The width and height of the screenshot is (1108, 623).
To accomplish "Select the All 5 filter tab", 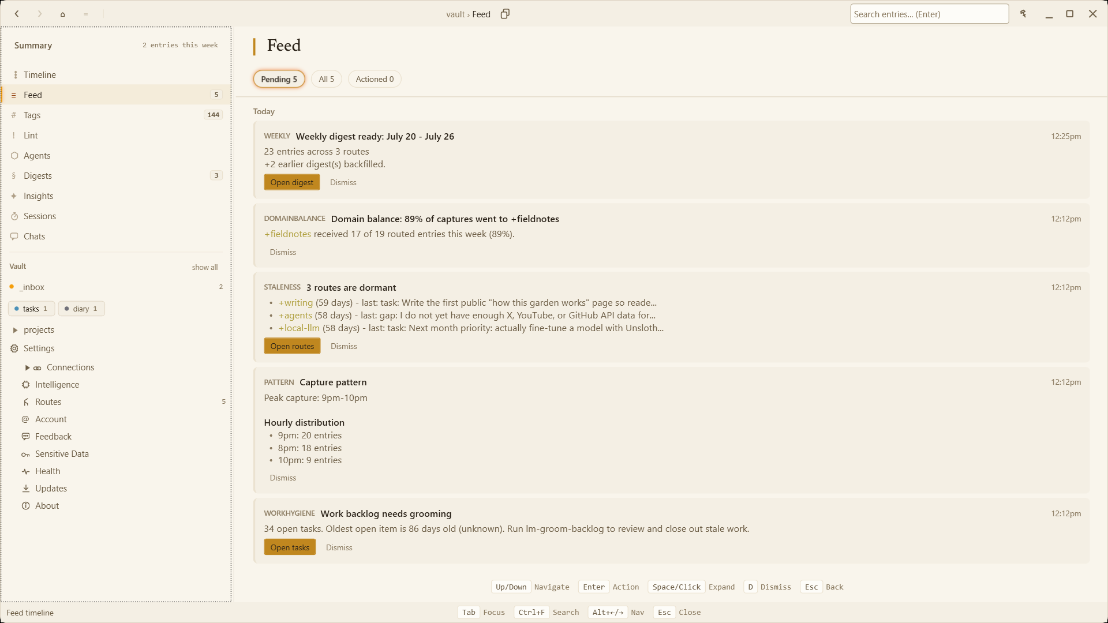I will click(x=326, y=79).
